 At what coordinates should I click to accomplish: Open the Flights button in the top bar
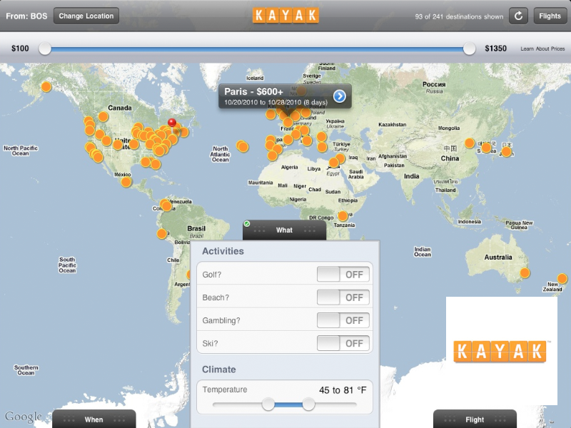(x=550, y=16)
